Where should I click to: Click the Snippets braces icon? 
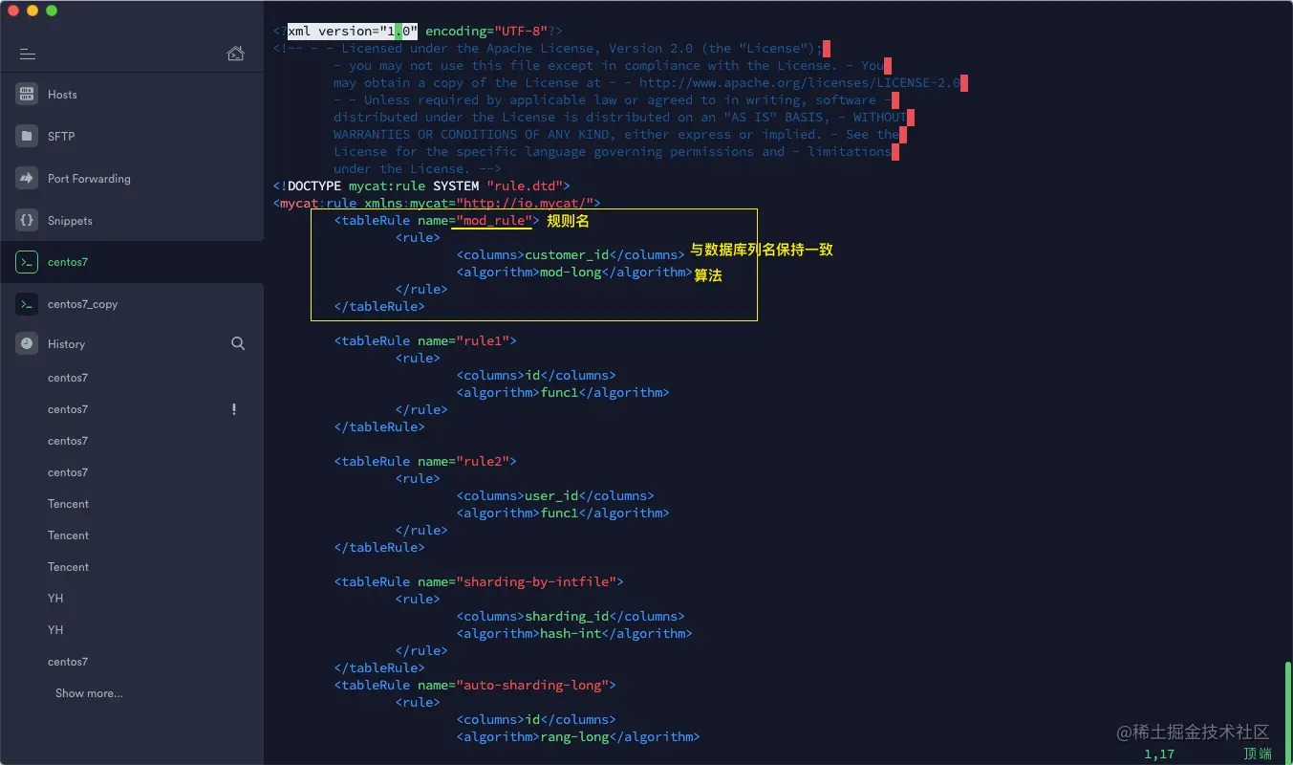(x=27, y=220)
